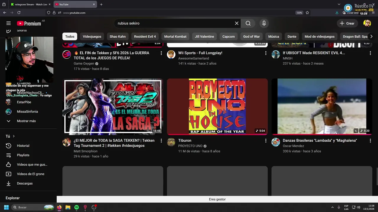Screen dimensions: 378x212
Task: Open options for the Danzas Brasileras video
Action: coord(370,141)
